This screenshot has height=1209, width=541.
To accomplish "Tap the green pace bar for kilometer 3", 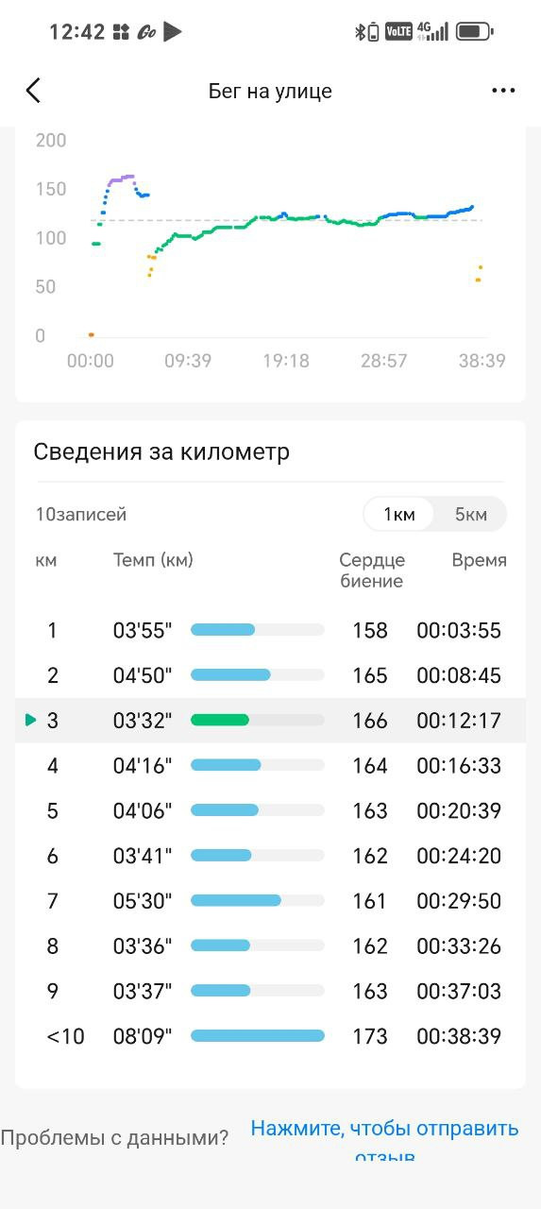I will pyautogui.click(x=220, y=720).
